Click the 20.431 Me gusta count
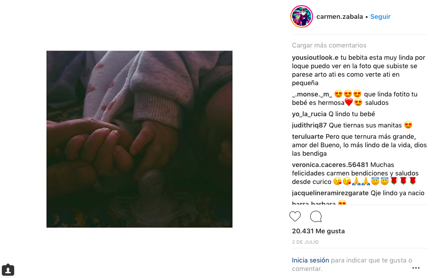This screenshot has height=278, width=436. pos(318,231)
